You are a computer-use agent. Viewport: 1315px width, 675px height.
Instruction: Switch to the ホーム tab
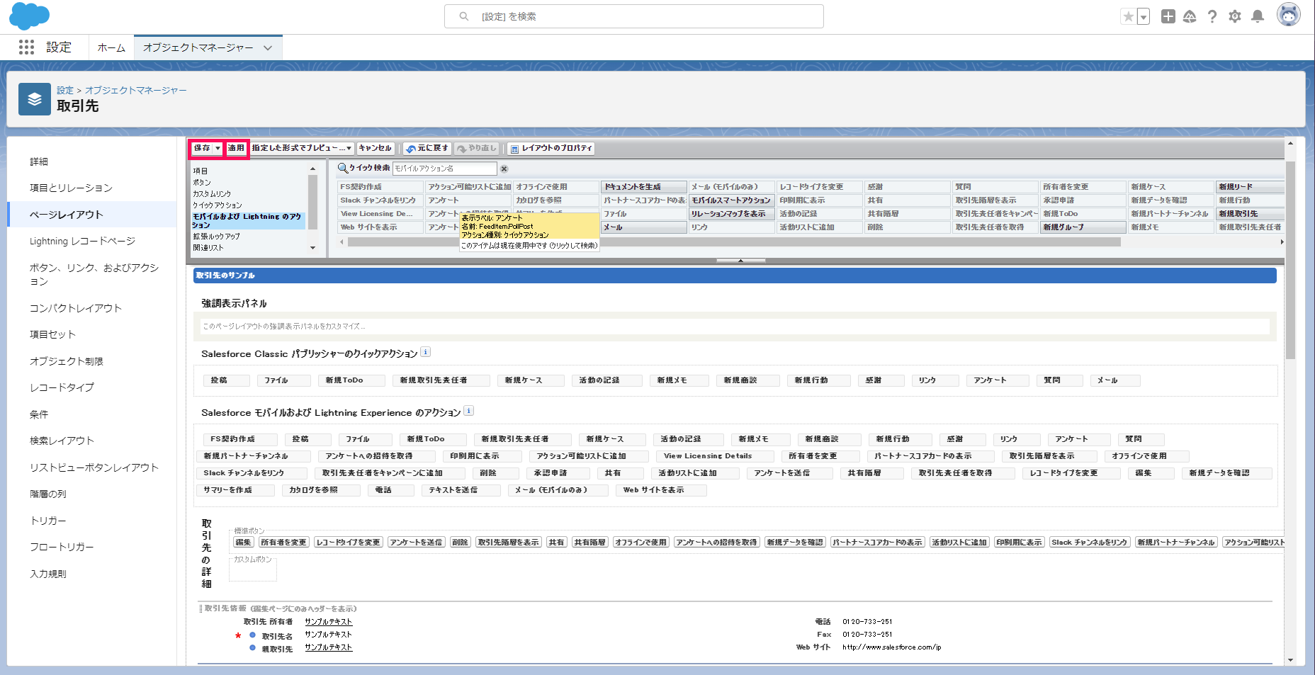111,47
